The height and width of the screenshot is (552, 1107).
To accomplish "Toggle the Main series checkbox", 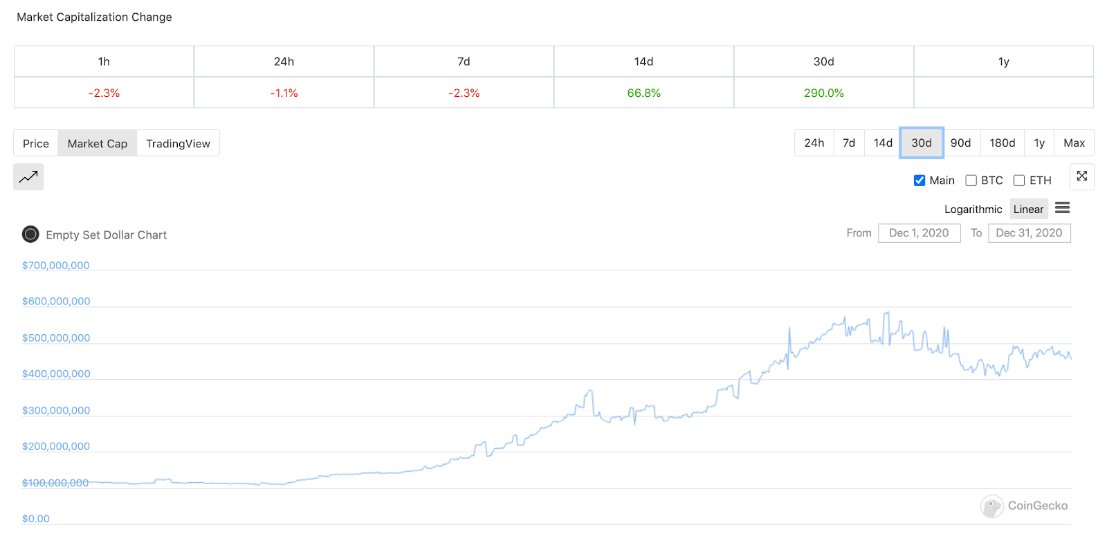I will tap(920, 181).
